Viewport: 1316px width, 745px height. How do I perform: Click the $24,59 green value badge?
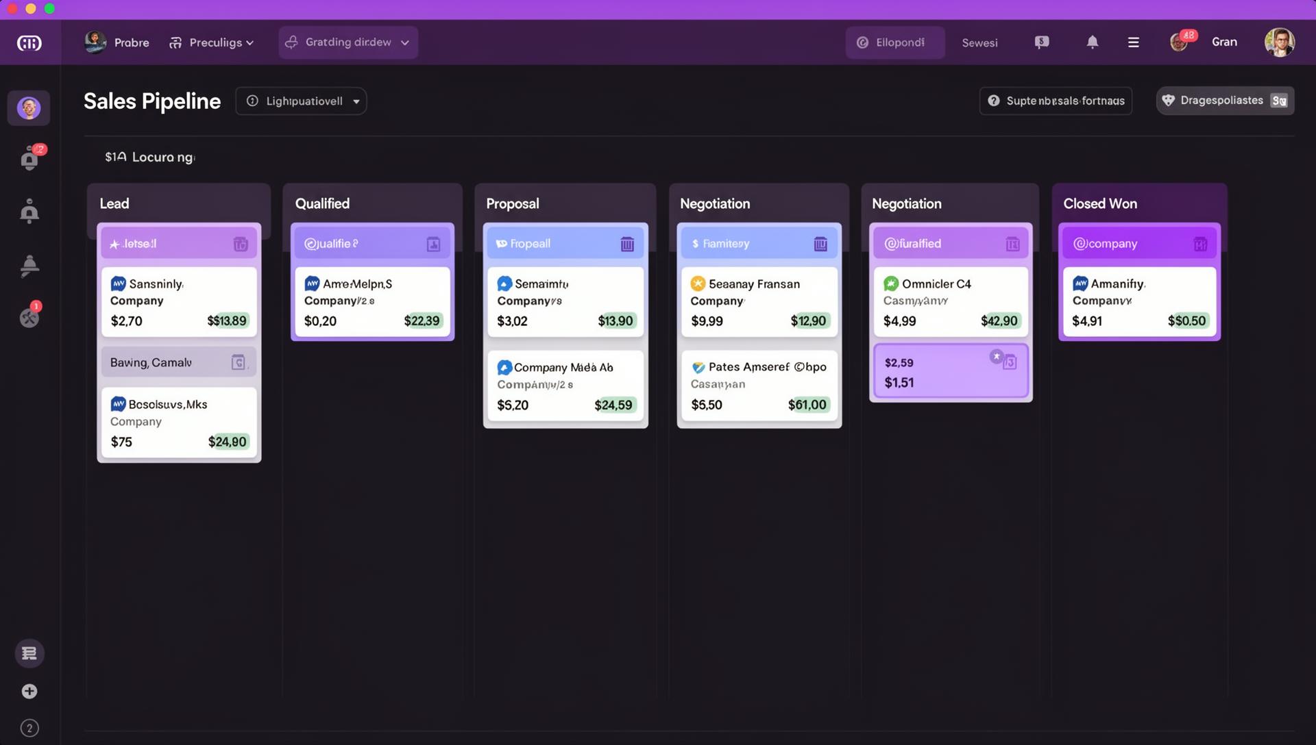614,405
